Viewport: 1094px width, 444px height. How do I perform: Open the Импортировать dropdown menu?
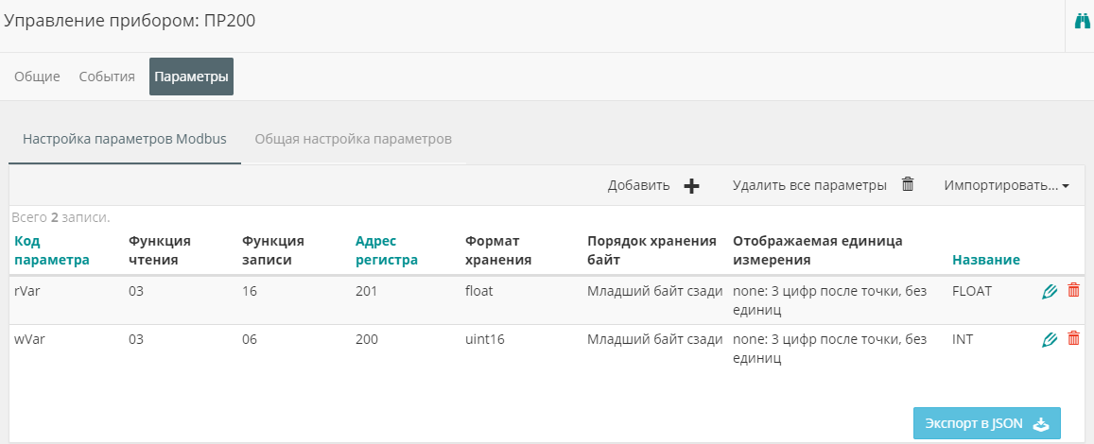(x=1006, y=185)
